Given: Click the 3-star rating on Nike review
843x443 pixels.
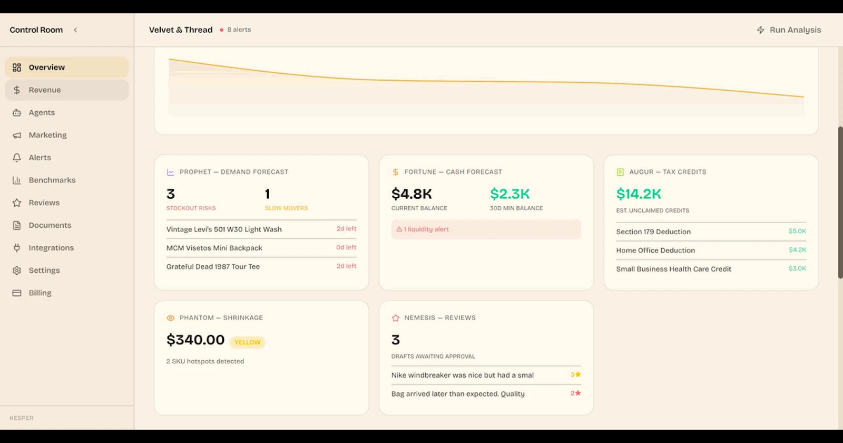Looking at the screenshot, I should pyautogui.click(x=575, y=374).
